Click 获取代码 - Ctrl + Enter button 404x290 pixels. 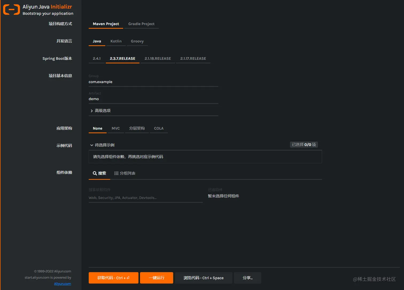[x=114, y=278]
